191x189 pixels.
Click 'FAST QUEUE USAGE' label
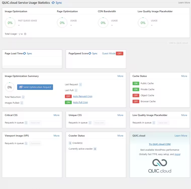(27, 21)
